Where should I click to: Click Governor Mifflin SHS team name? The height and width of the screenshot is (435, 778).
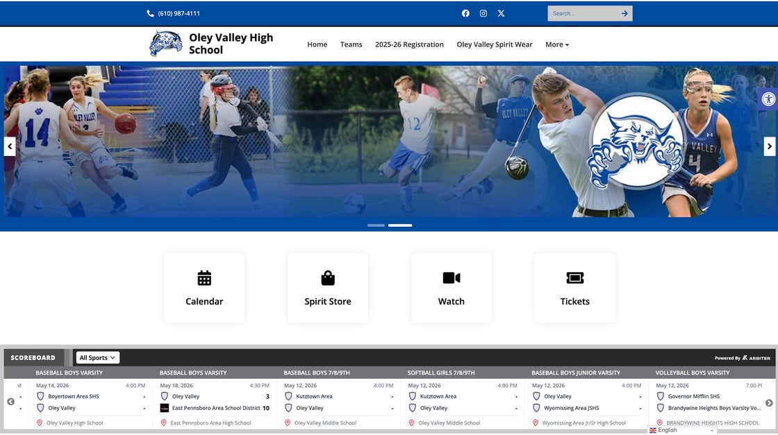click(694, 396)
